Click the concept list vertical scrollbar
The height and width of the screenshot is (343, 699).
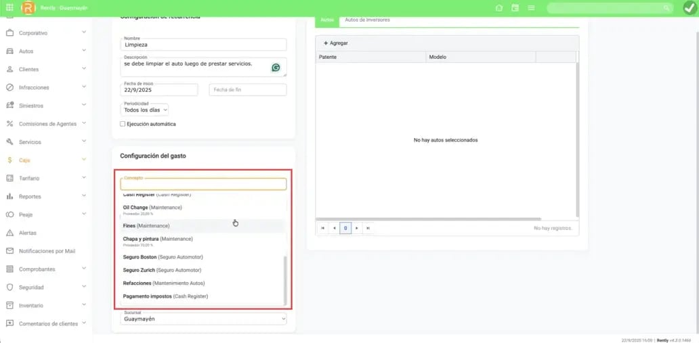coord(285,279)
